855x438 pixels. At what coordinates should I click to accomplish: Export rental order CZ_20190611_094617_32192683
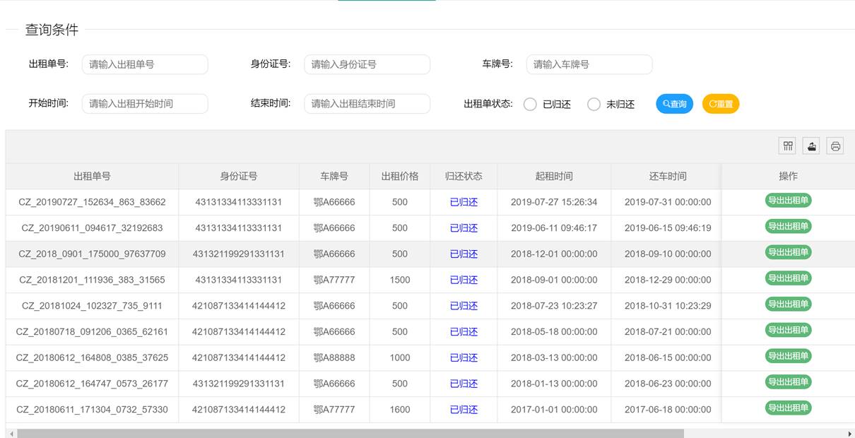pos(788,227)
